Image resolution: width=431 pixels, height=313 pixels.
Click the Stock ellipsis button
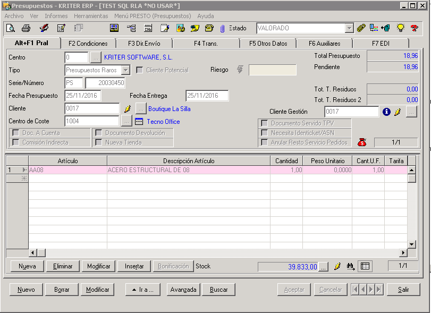click(x=324, y=267)
